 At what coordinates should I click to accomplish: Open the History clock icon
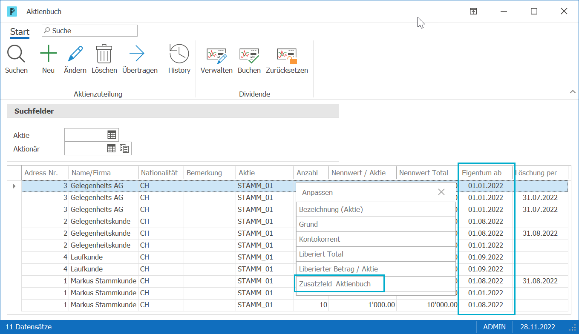[x=179, y=54]
